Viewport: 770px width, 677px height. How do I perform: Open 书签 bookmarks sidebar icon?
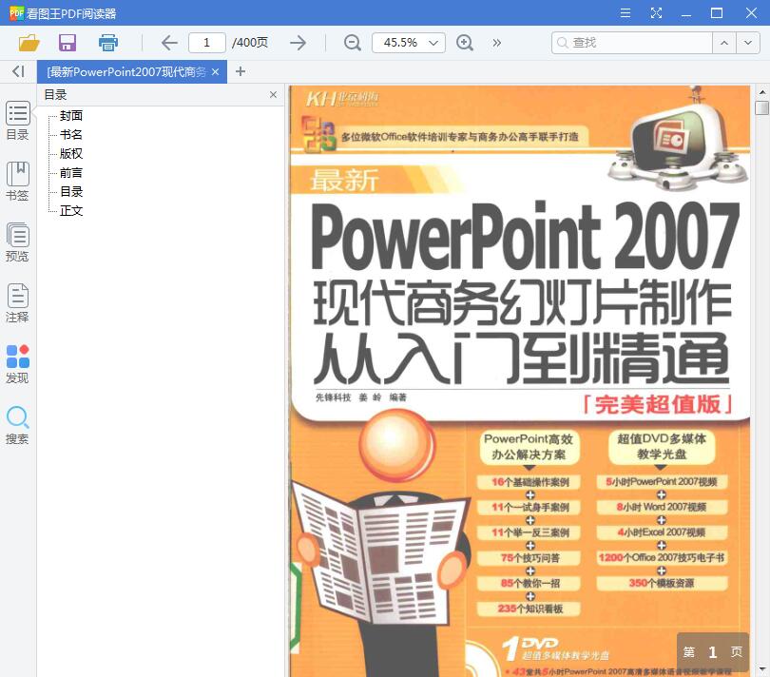(x=18, y=182)
